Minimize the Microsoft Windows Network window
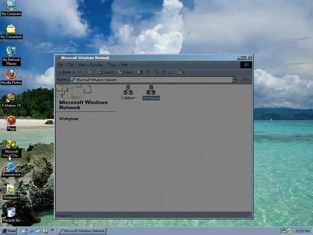313x235 pixels. coord(238,58)
